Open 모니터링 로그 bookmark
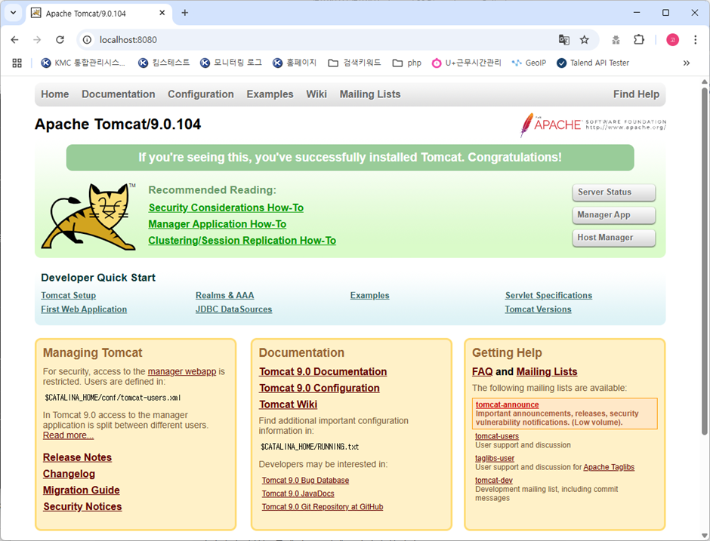 point(231,63)
